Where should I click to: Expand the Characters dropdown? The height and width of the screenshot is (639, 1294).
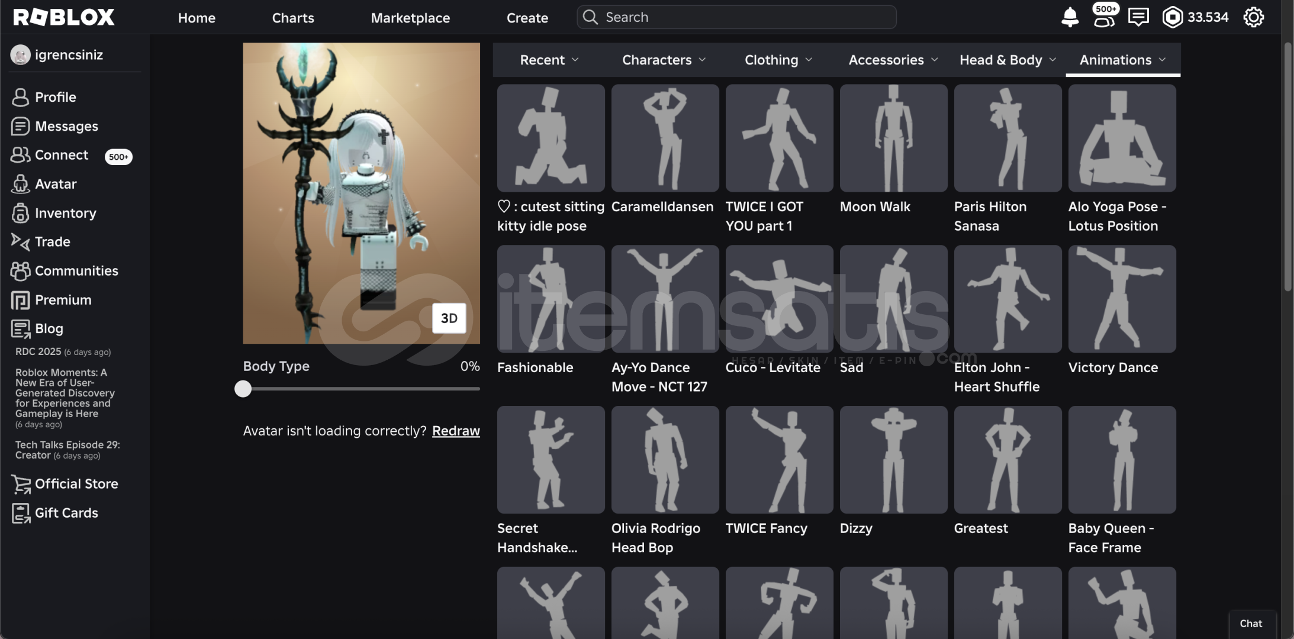[x=664, y=60]
